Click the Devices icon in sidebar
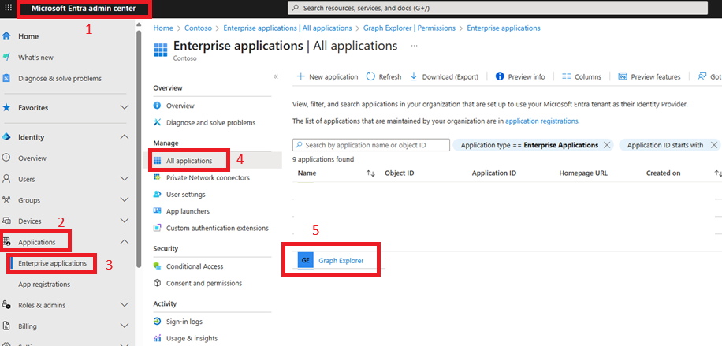Image resolution: width=722 pixels, height=346 pixels. click(6, 221)
